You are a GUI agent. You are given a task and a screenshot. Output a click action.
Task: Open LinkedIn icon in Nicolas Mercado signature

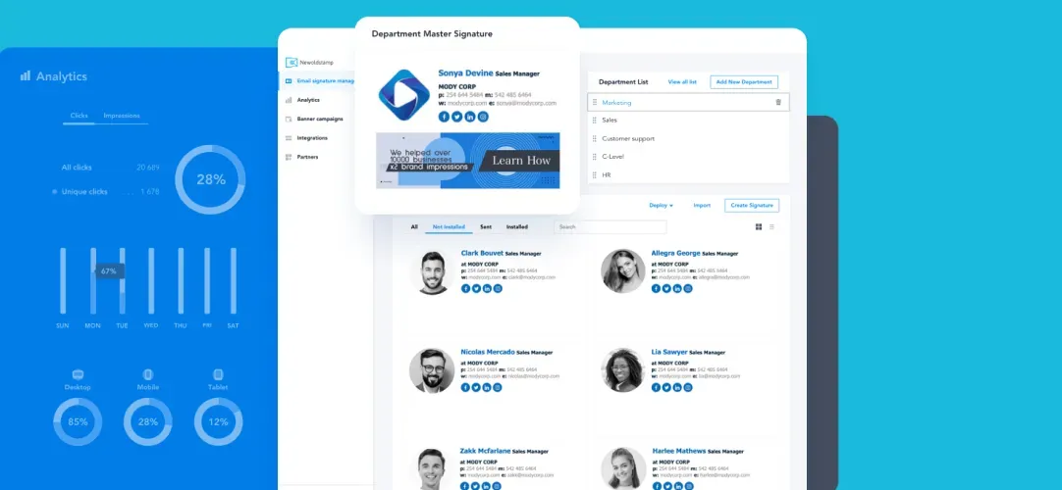487,388
